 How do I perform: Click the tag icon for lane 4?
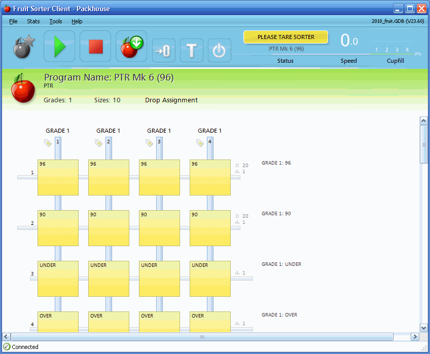pyautogui.click(x=200, y=143)
